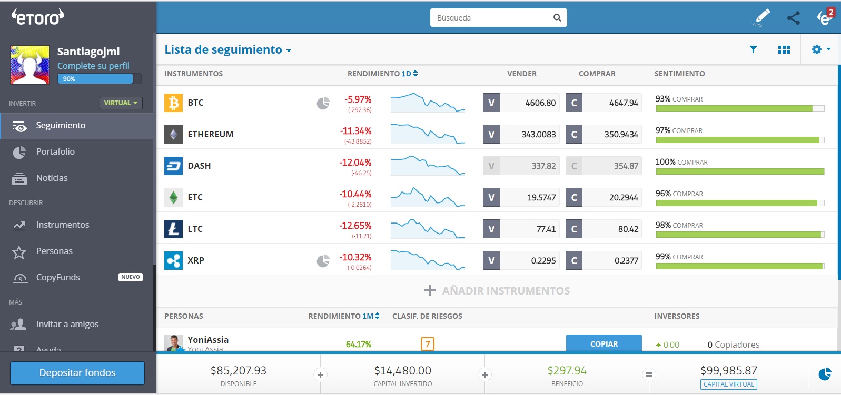The image size is (841, 395).
Task: Go to Seguimiento in sidebar
Action: (x=77, y=126)
